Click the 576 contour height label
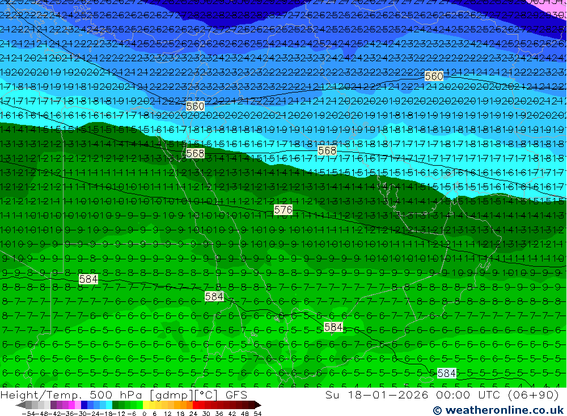This screenshot has height=416, width=567. coord(283,209)
